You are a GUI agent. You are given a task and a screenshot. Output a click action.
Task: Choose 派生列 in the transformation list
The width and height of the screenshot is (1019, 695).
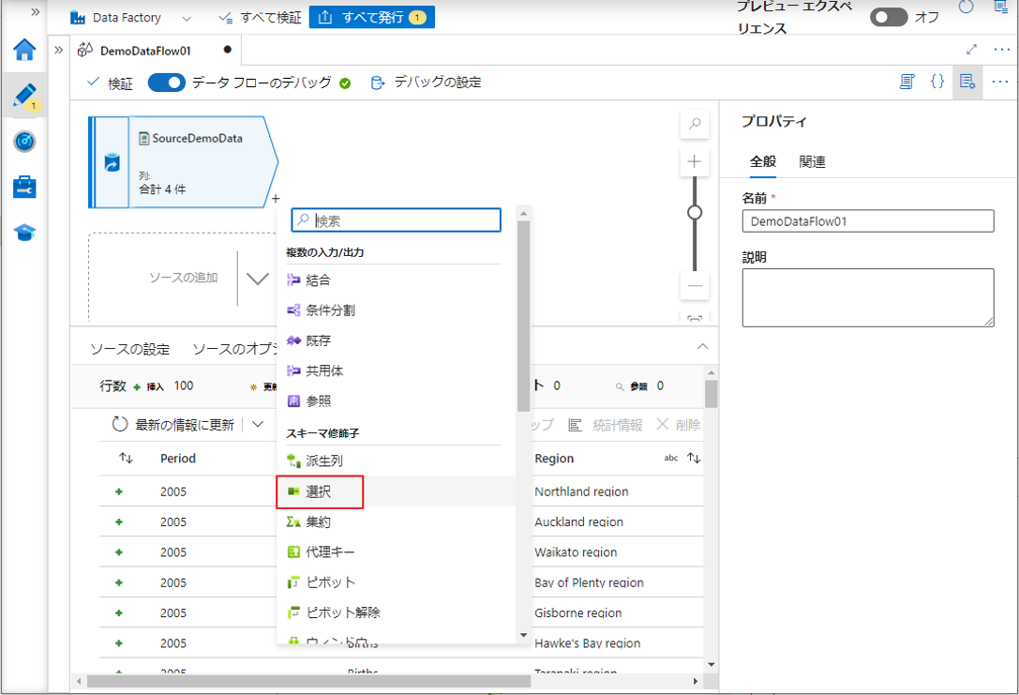(x=324, y=461)
